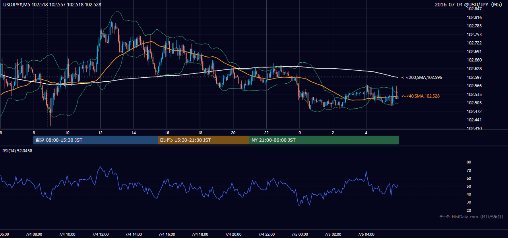
Task: Click RSI axis level 60
Action: tap(469, 178)
